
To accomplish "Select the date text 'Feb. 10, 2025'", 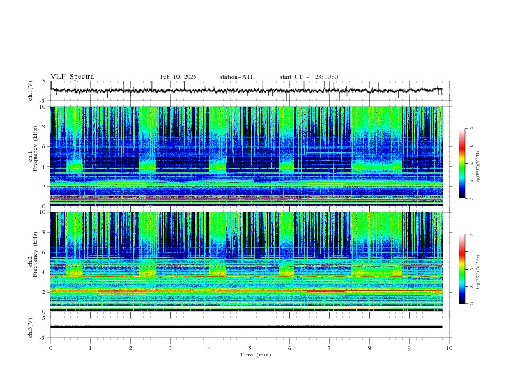I will click(x=178, y=77).
